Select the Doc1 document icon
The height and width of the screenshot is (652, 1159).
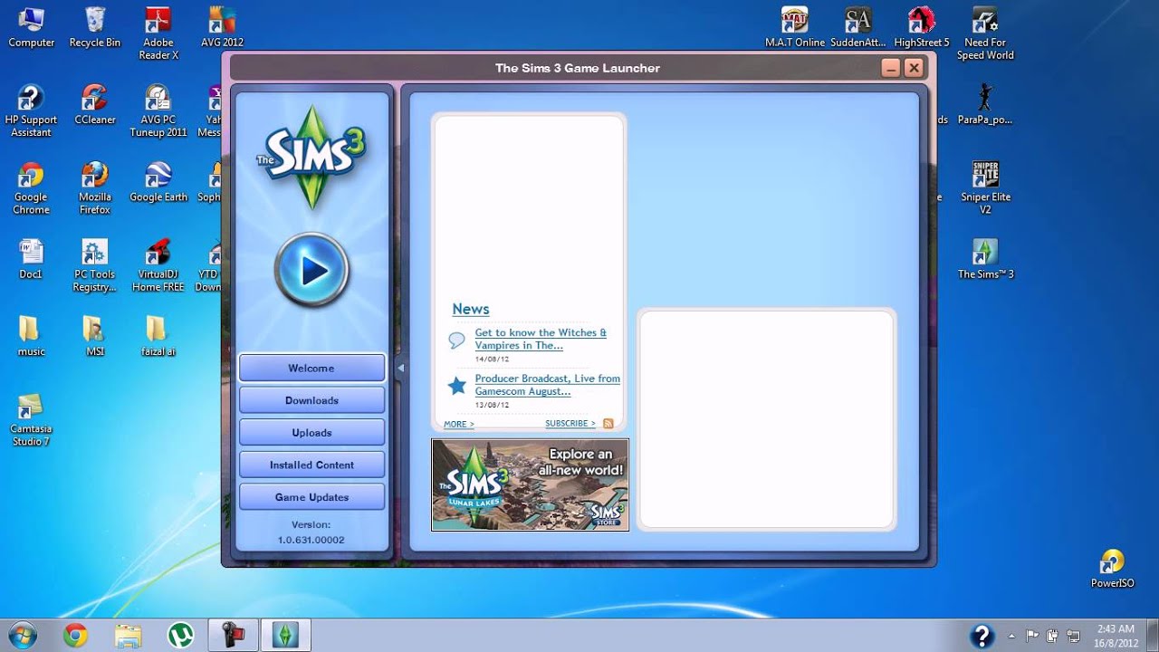tap(31, 259)
